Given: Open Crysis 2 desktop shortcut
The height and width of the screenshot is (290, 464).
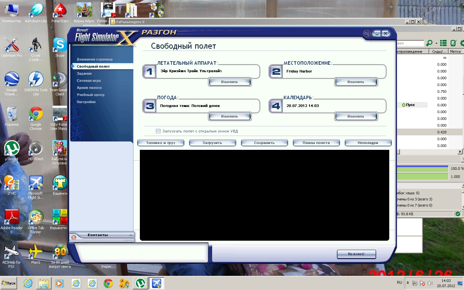Looking at the screenshot, I should (36, 49).
